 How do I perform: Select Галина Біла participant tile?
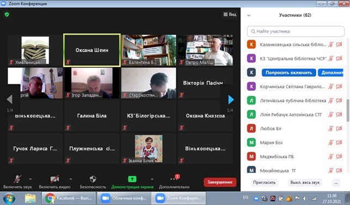(x=92, y=116)
